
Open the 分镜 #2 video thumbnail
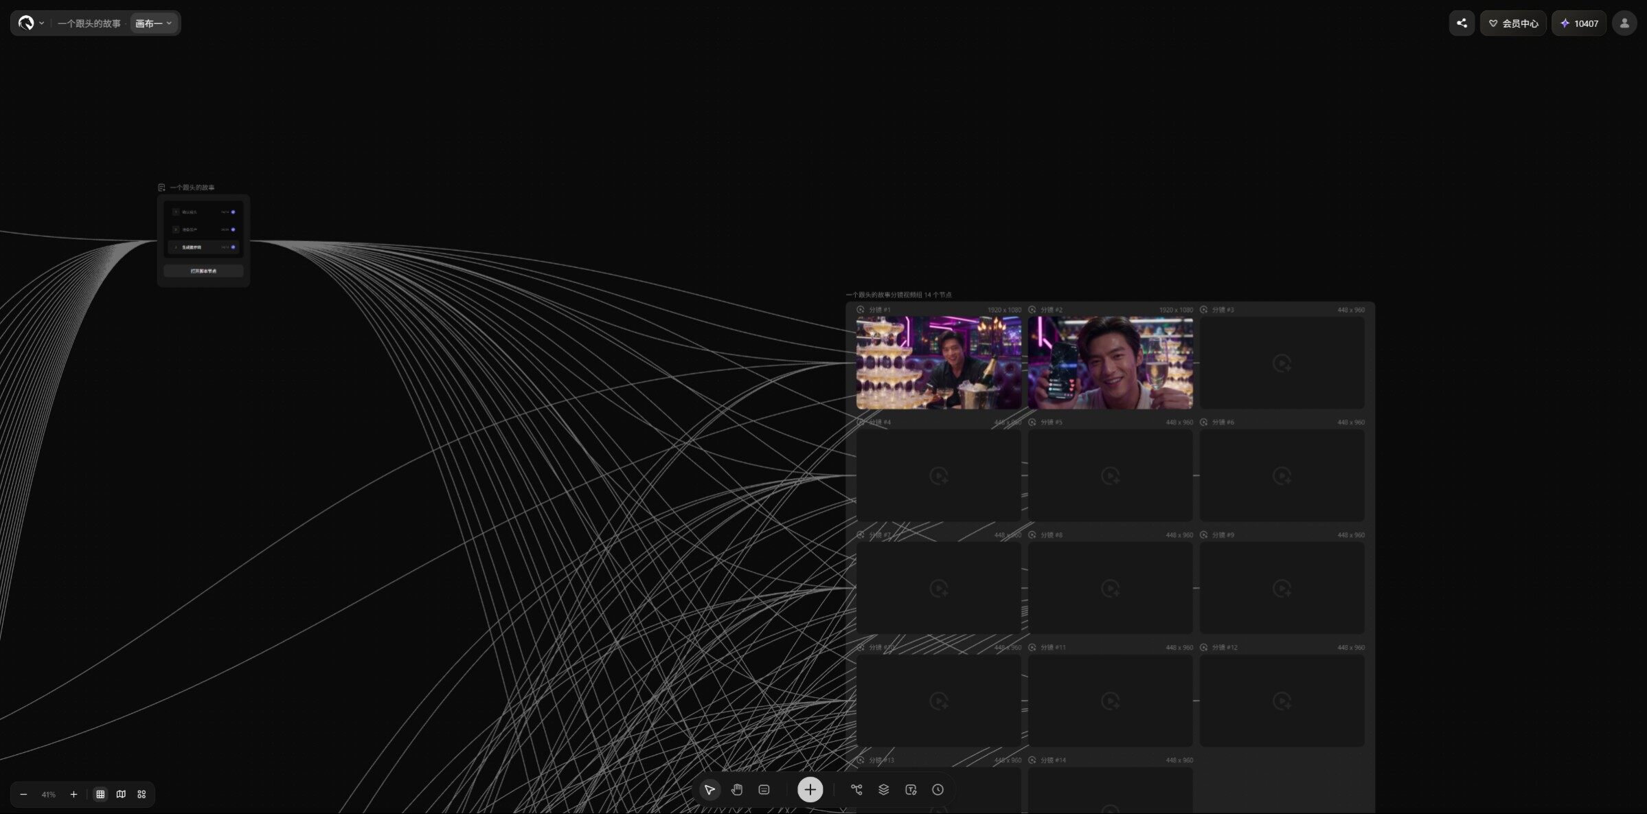(x=1111, y=363)
